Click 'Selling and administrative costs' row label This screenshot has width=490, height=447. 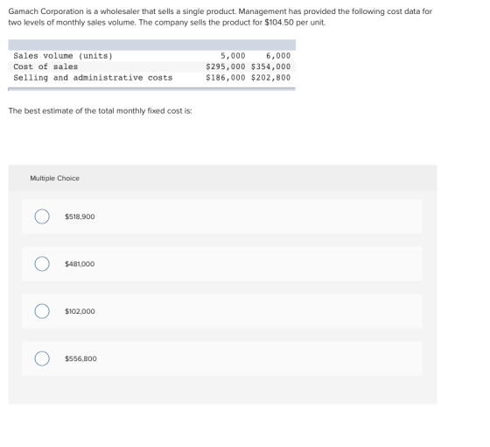click(93, 78)
